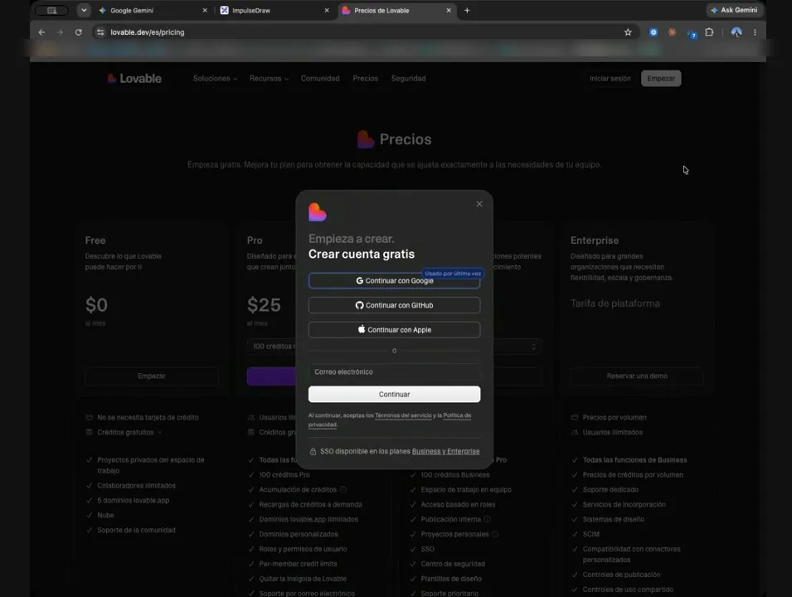This screenshot has width=792, height=597.
Task: Click Reservar una demo button
Action: click(637, 376)
